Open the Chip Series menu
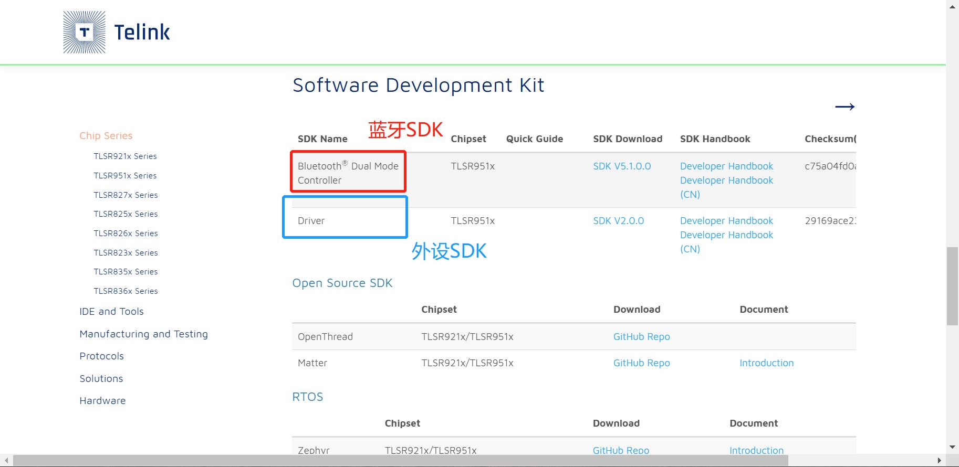This screenshot has width=959, height=467. point(106,136)
